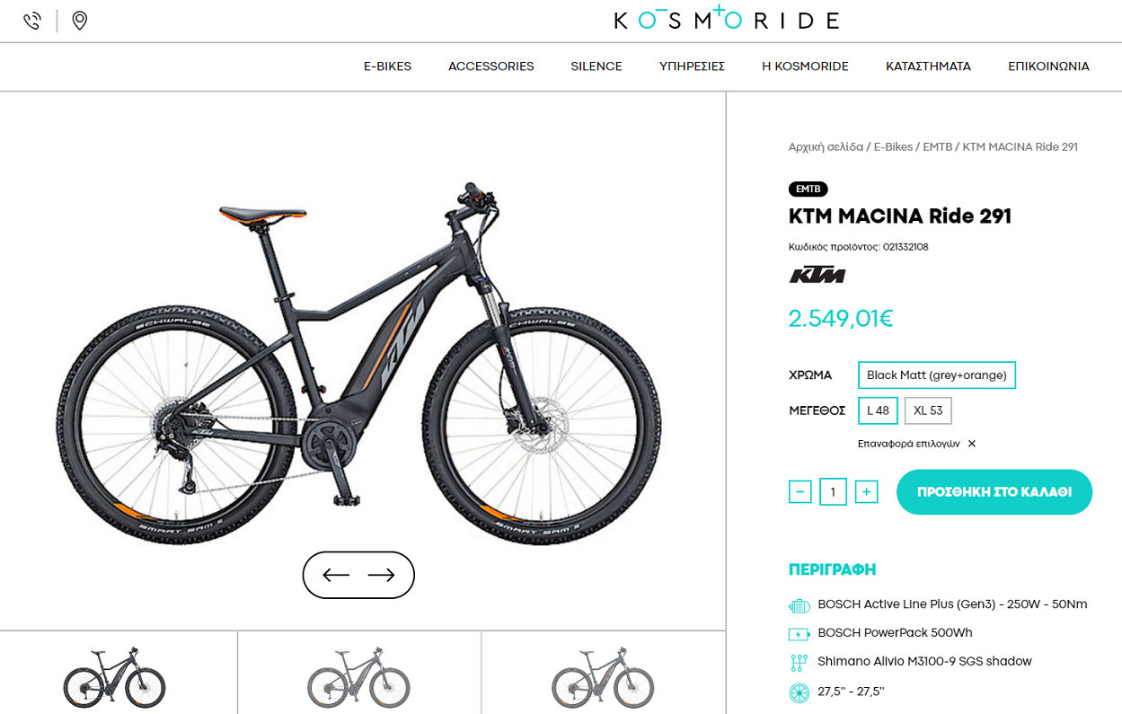The width and height of the screenshot is (1122, 714).
Task: Select size L 48
Action: tap(878, 410)
